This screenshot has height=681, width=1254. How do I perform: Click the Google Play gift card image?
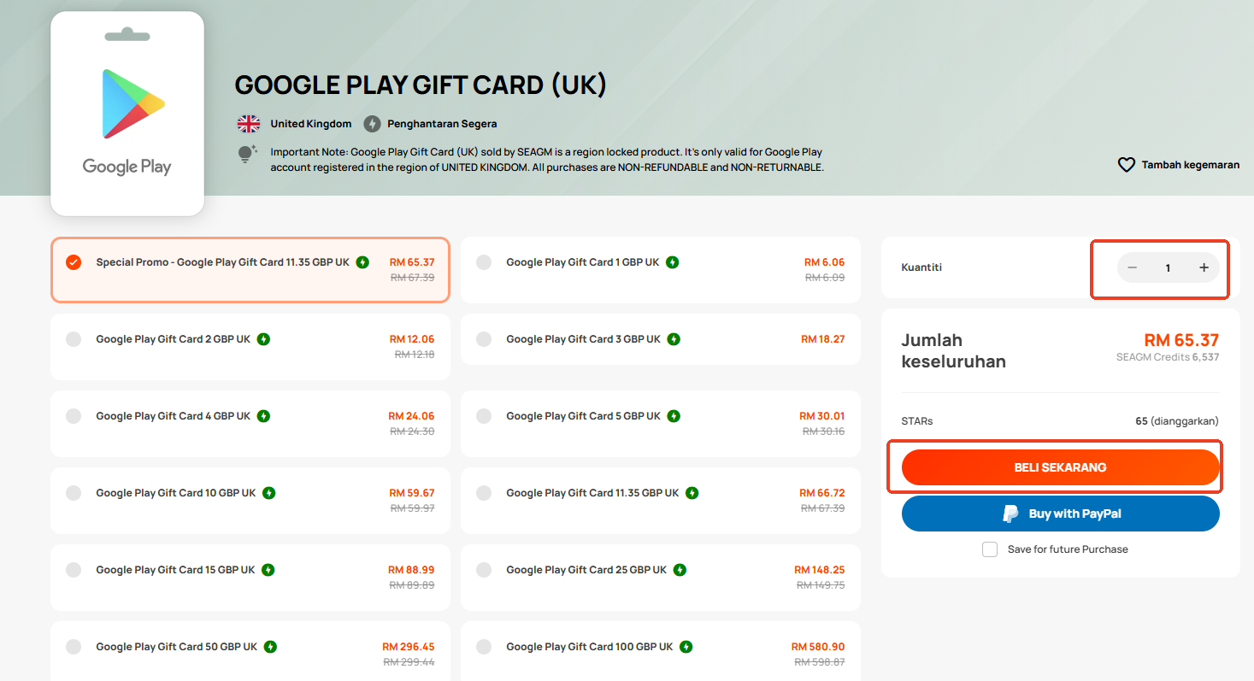point(127,114)
